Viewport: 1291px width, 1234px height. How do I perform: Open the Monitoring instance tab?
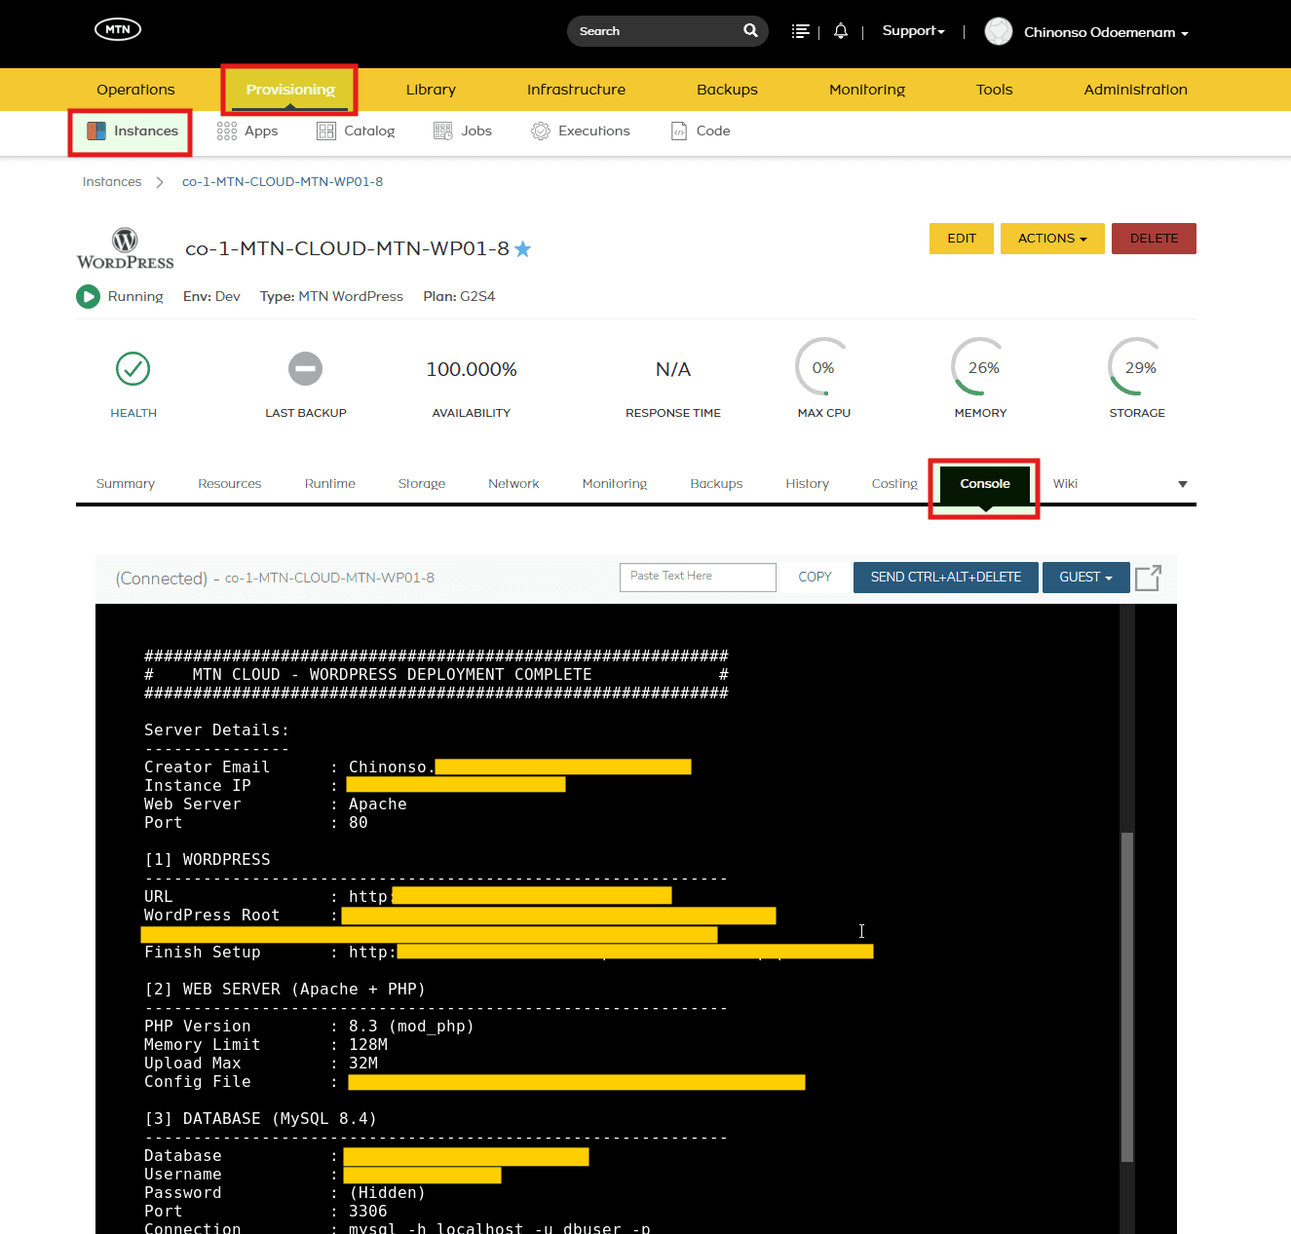click(615, 484)
